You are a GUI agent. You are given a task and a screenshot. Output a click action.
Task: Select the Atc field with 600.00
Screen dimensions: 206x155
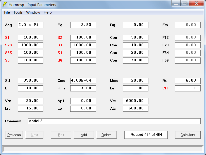[135, 109]
